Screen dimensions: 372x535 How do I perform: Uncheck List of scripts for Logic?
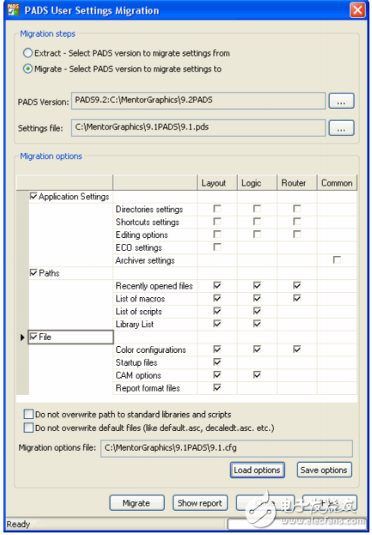tap(257, 311)
